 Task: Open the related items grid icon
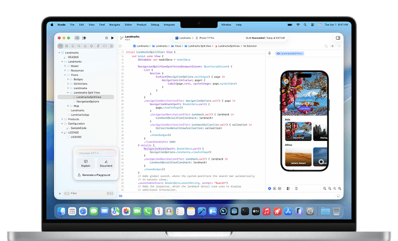coord(120,46)
